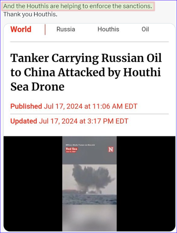Image resolution: width=177 pixels, height=233 pixels.
Task: Click the Newsweek N logo on video
Action: click(111, 149)
